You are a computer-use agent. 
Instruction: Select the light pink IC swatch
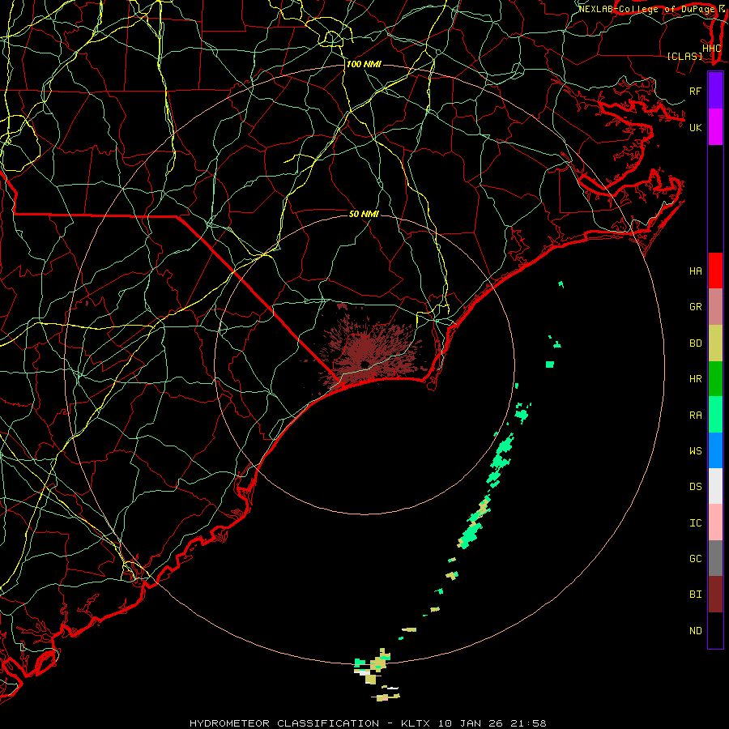[715, 522]
